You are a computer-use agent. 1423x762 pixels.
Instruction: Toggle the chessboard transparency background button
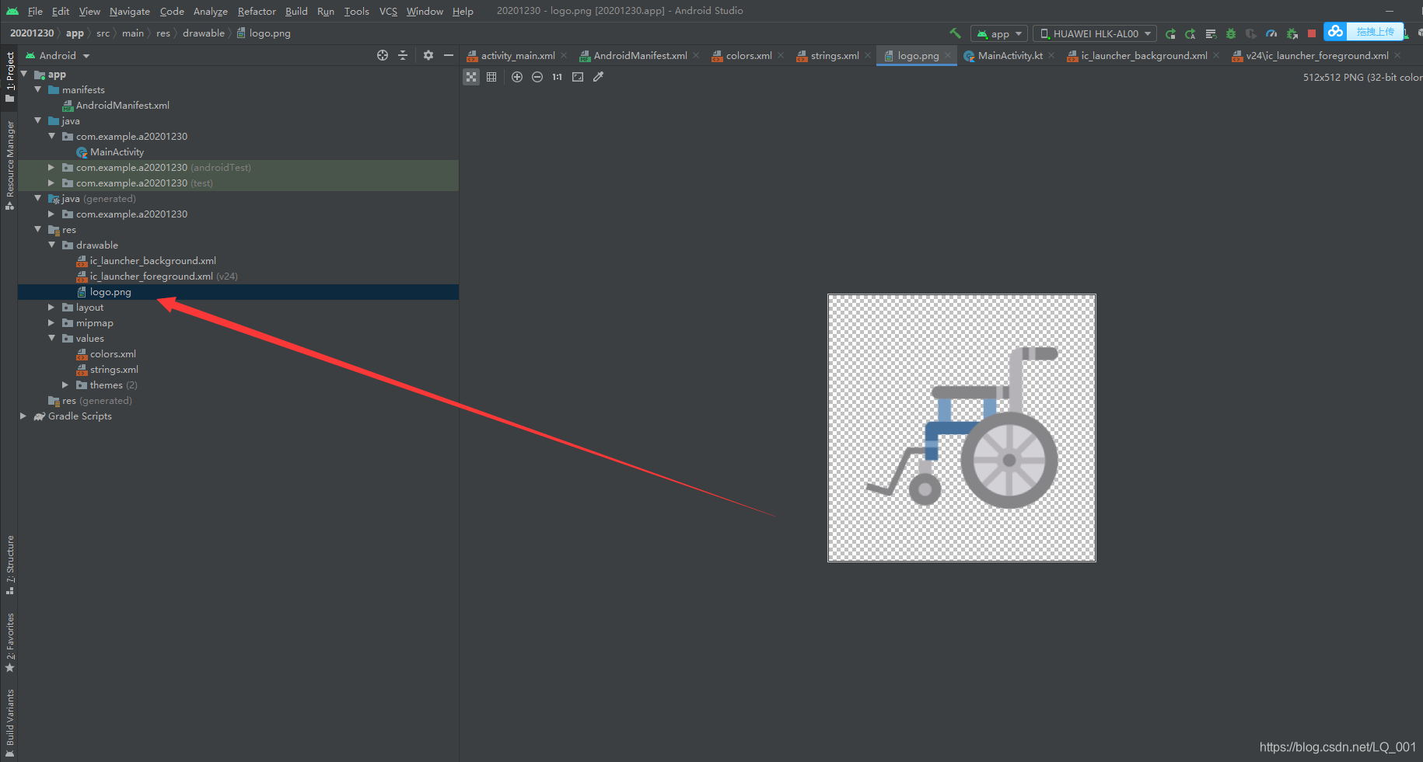(x=471, y=77)
